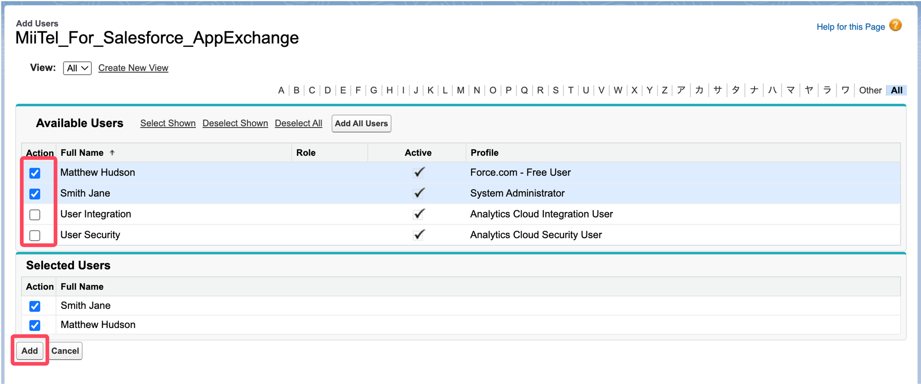
Task: Filter users by letter M
Action: click(x=460, y=90)
